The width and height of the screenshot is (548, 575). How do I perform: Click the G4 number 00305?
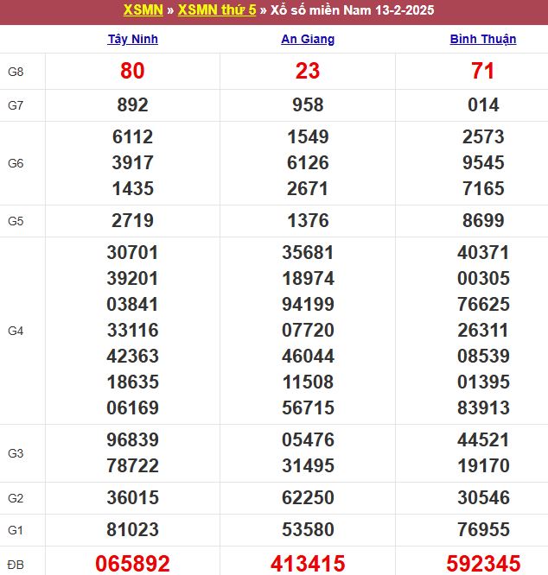[x=483, y=278]
